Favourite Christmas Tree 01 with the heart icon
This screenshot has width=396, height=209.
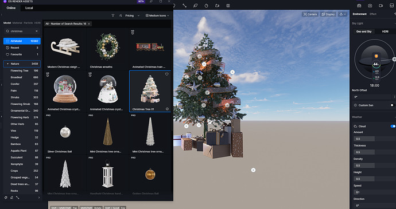(x=166, y=74)
